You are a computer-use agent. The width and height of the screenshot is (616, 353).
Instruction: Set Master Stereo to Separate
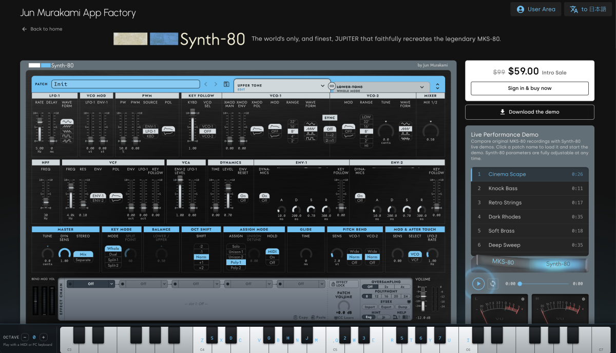pyautogui.click(x=83, y=259)
